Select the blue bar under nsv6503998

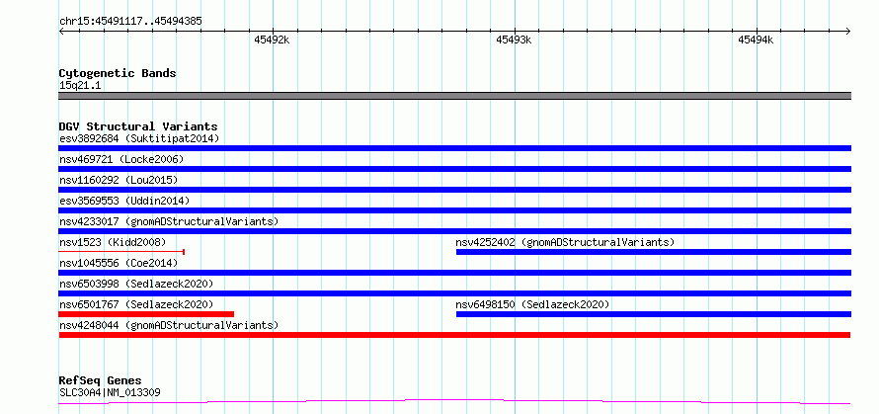(x=454, y=293)
